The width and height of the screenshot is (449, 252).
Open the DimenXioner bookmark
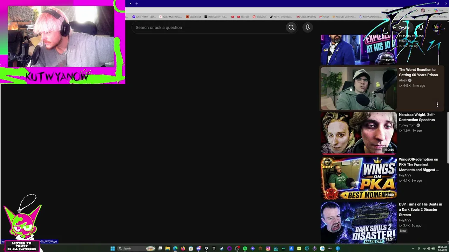[x=216, y=17]
